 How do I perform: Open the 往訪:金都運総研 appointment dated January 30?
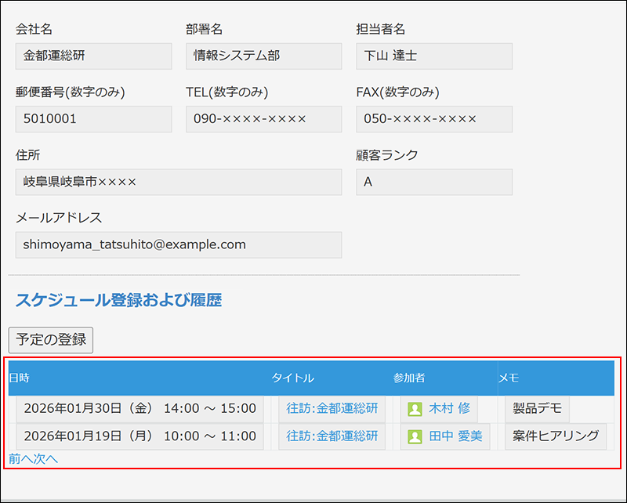(332, 408)
